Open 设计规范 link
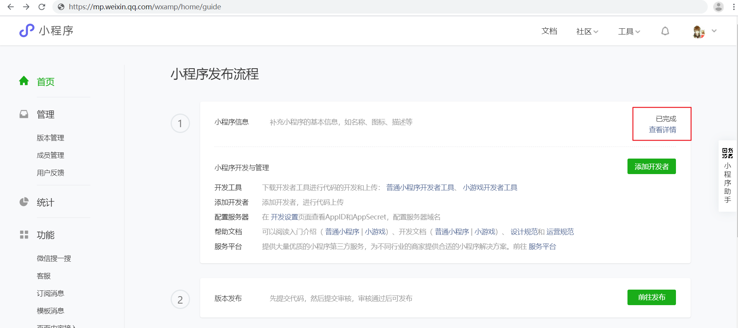 pos(524,232)
